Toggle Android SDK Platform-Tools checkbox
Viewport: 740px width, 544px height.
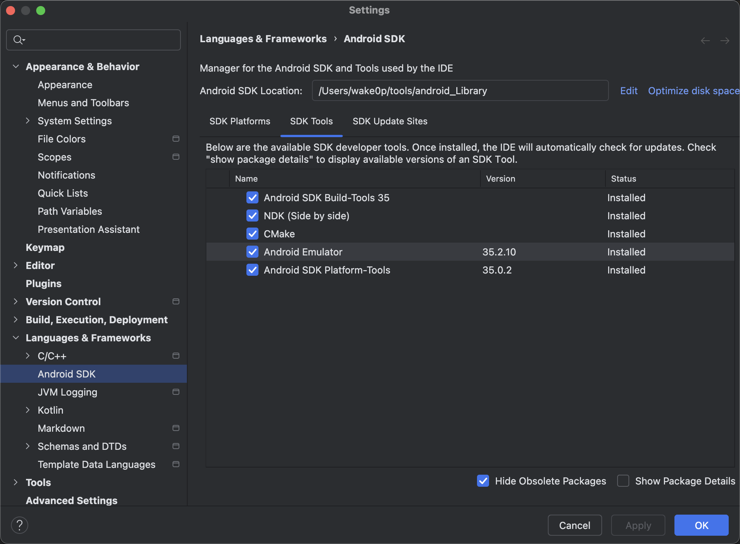click(252, 270)
